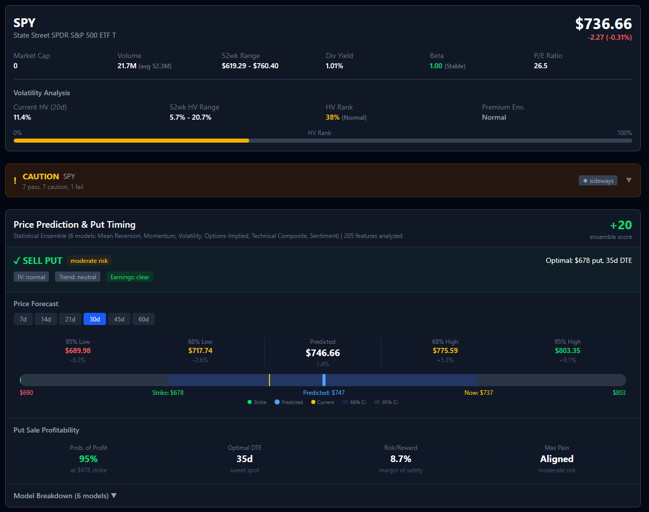The width and height of the screenshot is (649, 512).
Task: Select the 60d forecast tab
Action: point(144,319)
